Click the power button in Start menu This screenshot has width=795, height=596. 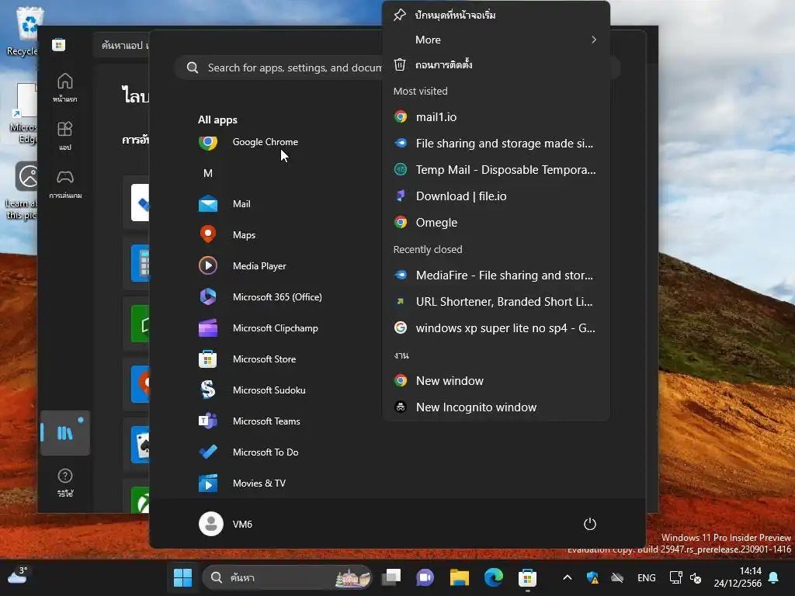[x=590, y=524]
